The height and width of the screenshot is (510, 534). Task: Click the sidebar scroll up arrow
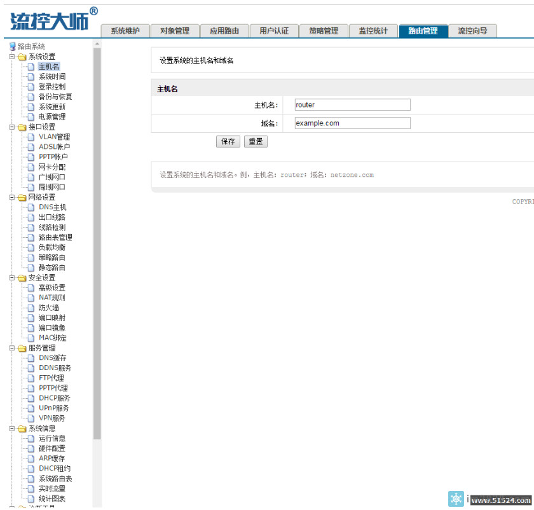[x=97, y=44]
